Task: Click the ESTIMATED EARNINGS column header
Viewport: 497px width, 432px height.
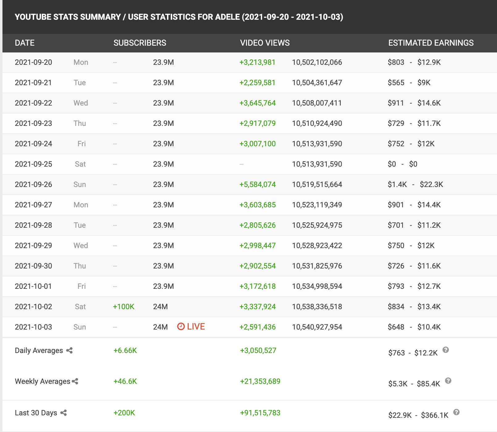Action: [x=431, y=43]
